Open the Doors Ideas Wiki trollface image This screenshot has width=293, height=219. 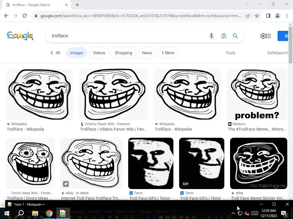(x=30, y=163)
